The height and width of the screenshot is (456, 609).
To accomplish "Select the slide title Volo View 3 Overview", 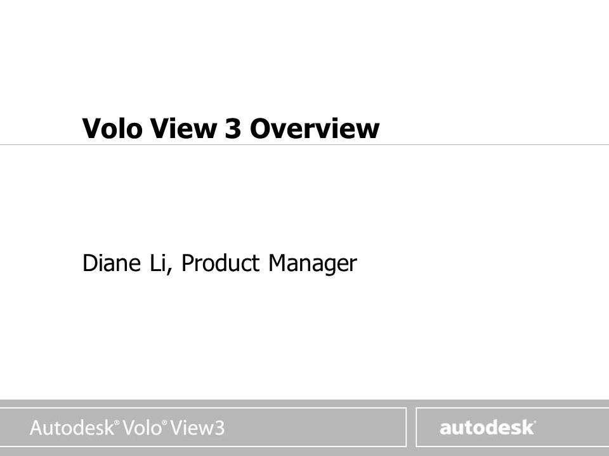I will coord(231,128).
